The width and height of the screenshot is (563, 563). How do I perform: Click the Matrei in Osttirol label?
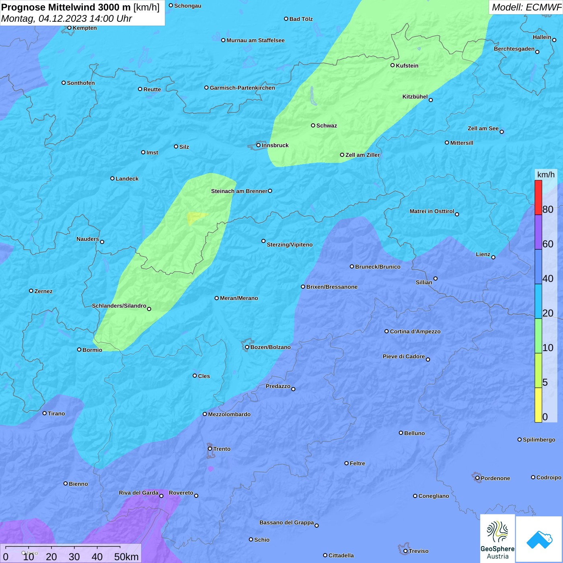pos(432,211)
